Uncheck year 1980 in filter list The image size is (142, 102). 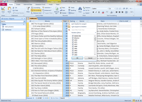pyautogui.click(x=73, y=46)
